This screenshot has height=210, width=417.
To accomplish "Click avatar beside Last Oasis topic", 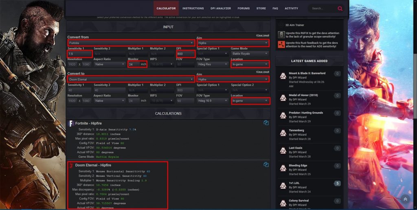I will click(x=283, y=151).
